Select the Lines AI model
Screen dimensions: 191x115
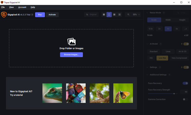168,52
